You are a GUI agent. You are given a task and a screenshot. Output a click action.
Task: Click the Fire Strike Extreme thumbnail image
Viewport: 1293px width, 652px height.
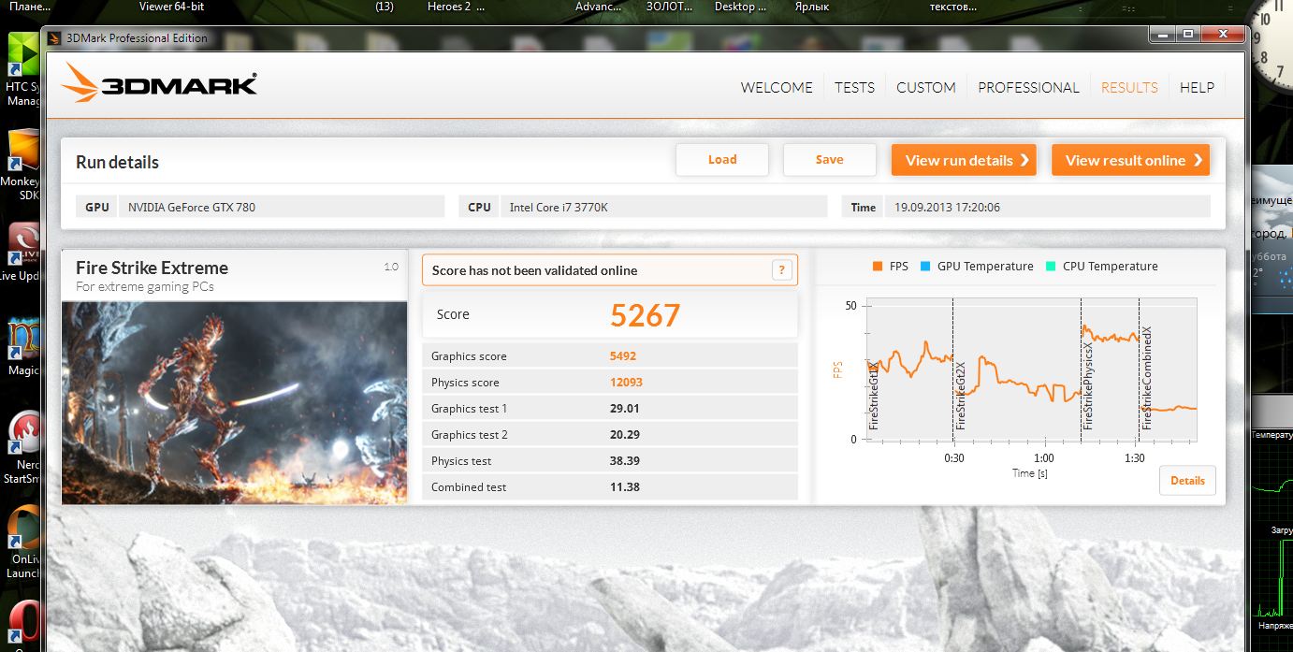[234, 402]
